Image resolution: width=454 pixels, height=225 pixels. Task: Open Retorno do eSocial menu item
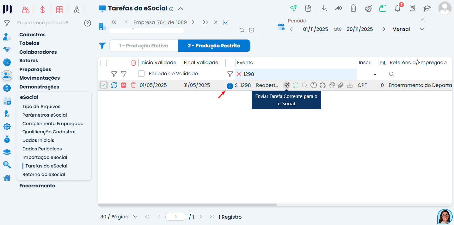coord(44,174)
